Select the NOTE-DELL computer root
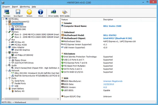158x105 pixels. tap(14, 19)
